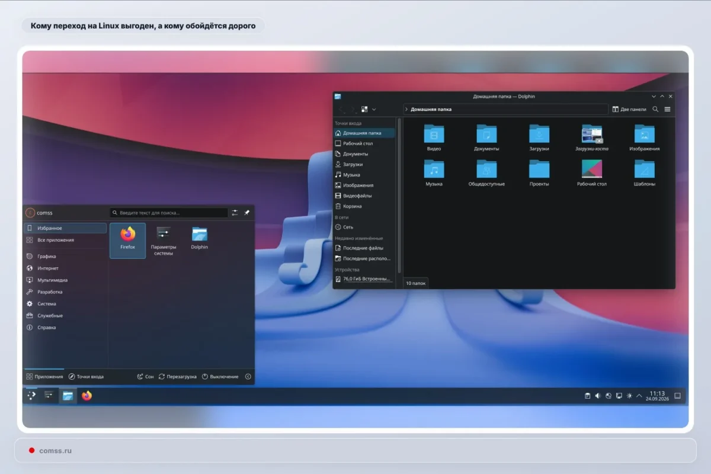
Task: Open the Документы folder icon in Dolphin's file area
Action: (486, 138)
